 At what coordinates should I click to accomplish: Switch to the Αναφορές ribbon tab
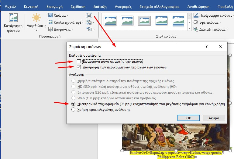[123, 6]
